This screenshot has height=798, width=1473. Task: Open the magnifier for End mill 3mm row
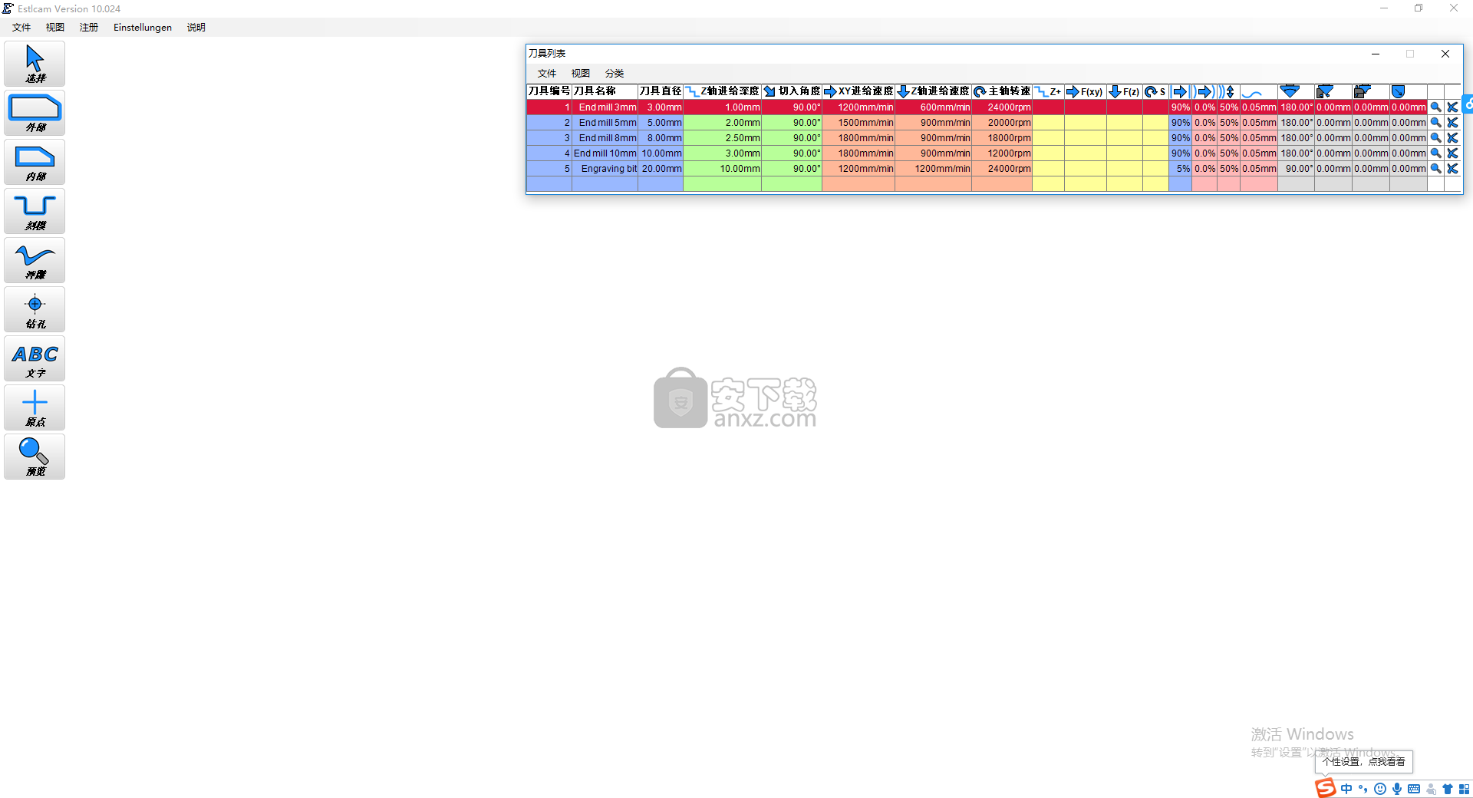pos(1435,107)
